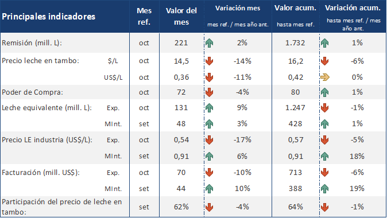Select the Mes ref. column header
Viewport: 387px width, 218px height.
click(x=144, y=16)
